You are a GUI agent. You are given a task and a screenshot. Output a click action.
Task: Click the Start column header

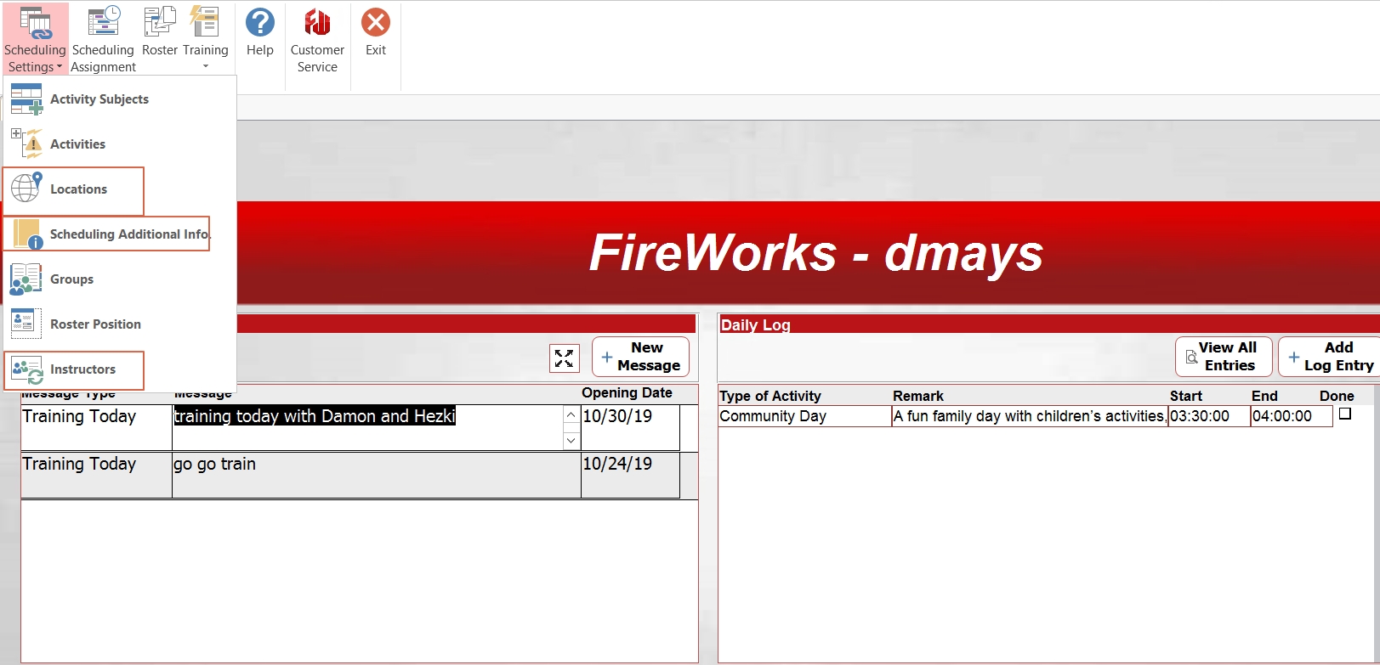pyautogui.click(x=1186, y=396)
